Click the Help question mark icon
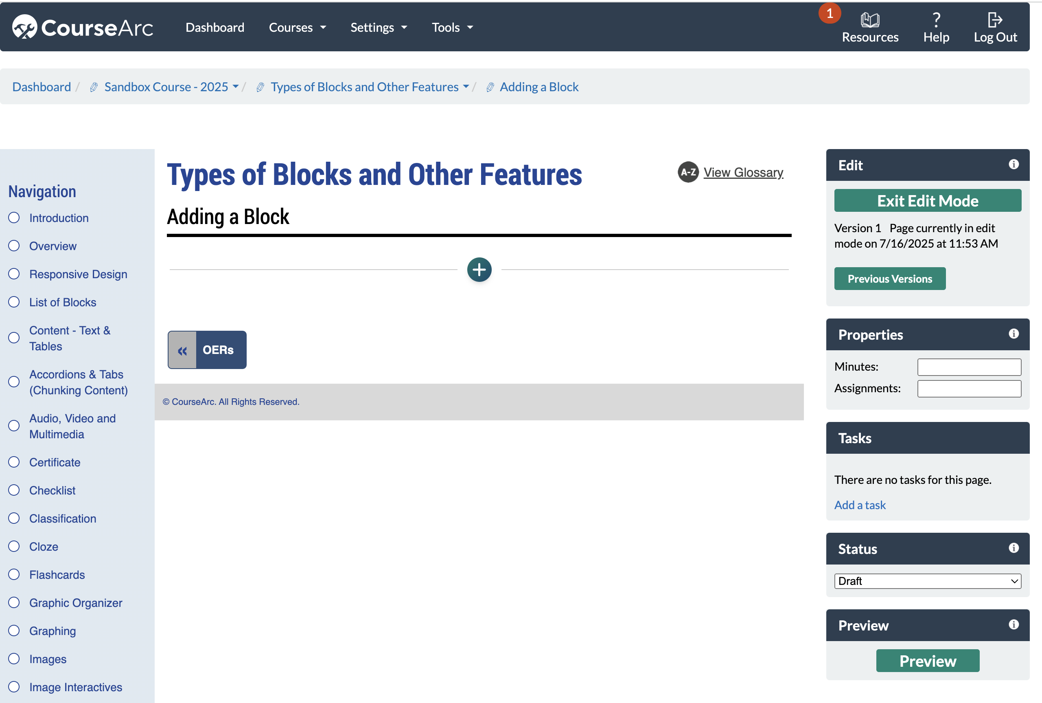The height and width of the screenshot is (703, 1042). (936, 20)
